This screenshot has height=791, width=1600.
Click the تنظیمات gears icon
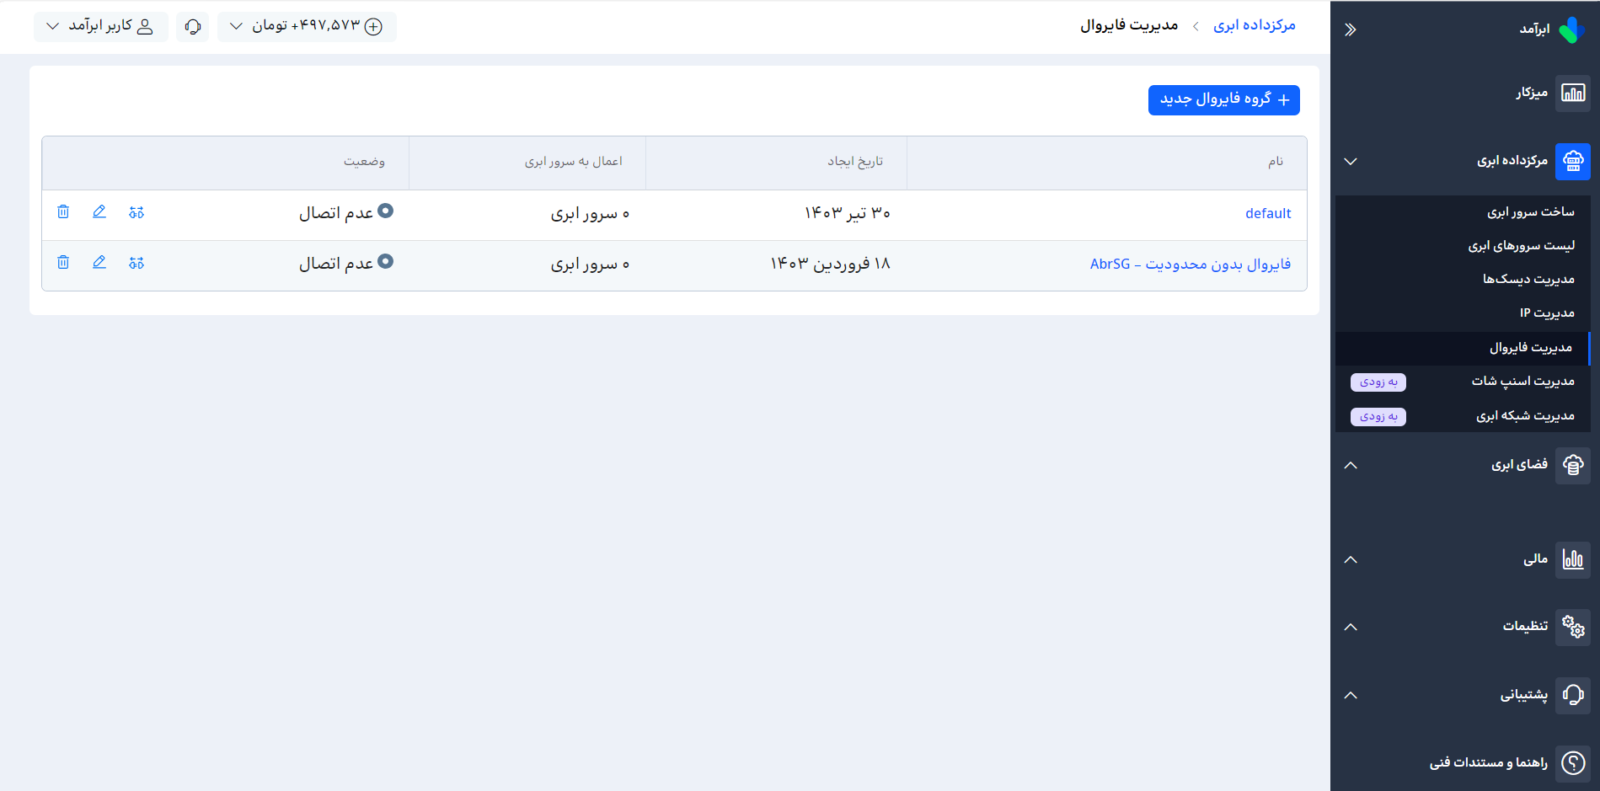coord(1573,627)
